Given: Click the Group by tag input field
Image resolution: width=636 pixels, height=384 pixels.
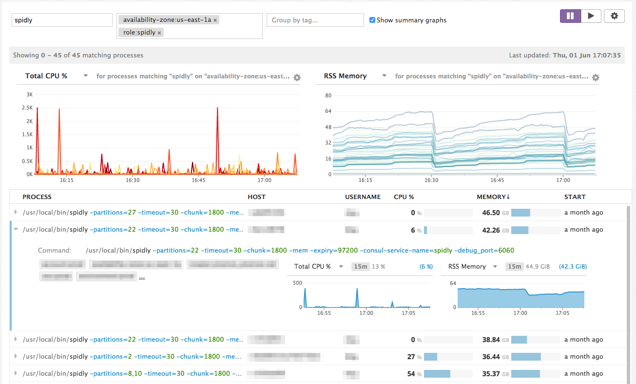Looking at the screenshot, I should point(315,20).
